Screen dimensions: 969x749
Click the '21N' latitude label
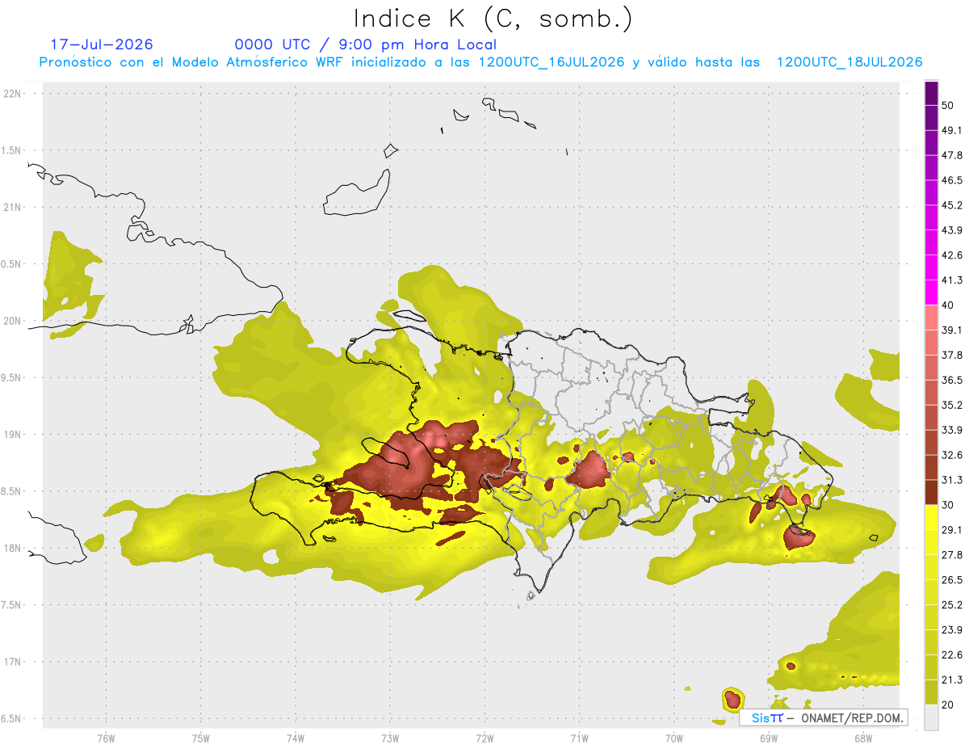pos(14,207)
